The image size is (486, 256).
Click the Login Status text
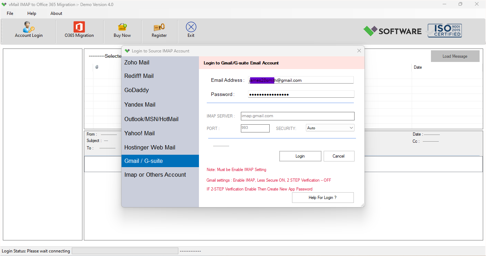(x=36, y=251)
